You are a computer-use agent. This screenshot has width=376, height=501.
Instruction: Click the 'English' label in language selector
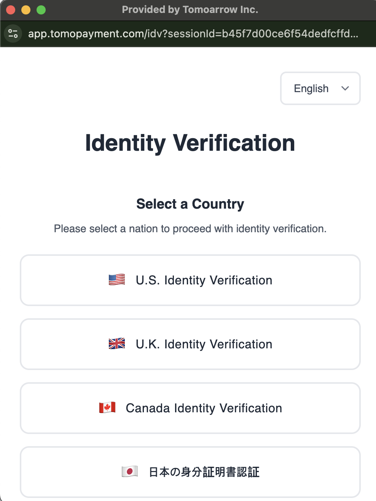[x=311, y=88]
